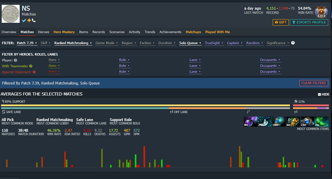Click the help icon beside Player label
Viewport: 332px width, 179px height.
pyautogui.click(x=16, y=60)
